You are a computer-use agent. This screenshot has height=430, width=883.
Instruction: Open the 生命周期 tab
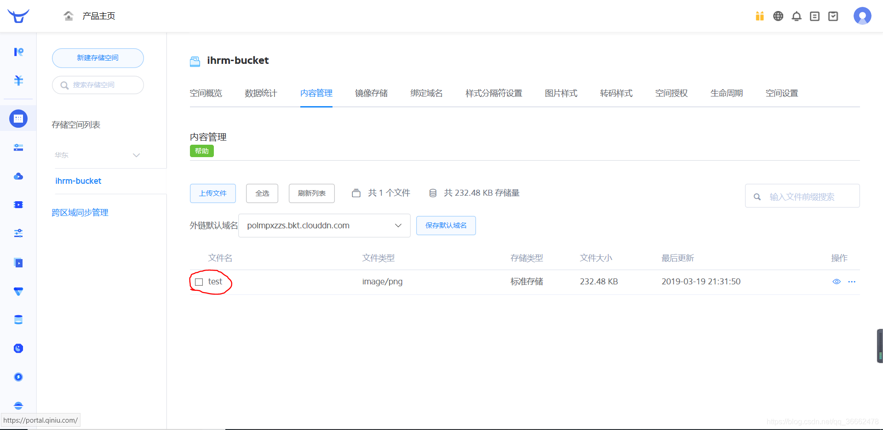click(x=727, y=93)
